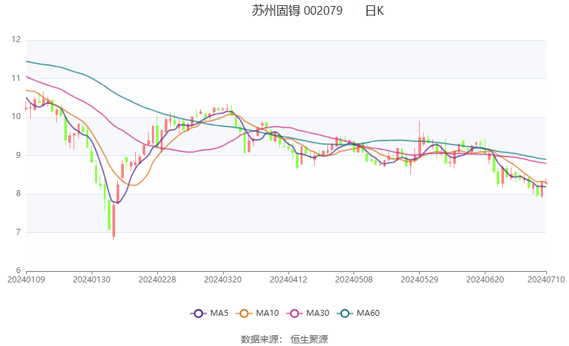Click the 12 price axis label

pos(16,39)
